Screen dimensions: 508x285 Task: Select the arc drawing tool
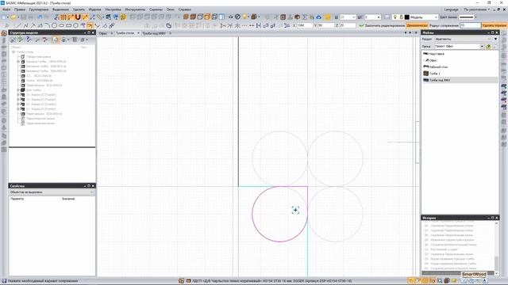[48, 25]
